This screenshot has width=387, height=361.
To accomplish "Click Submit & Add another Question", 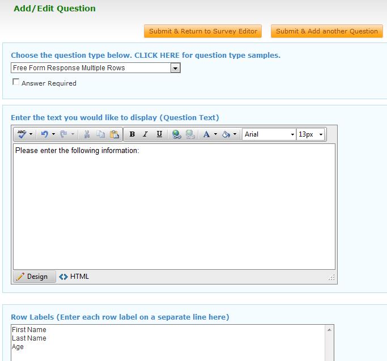I will click(327, 31).
